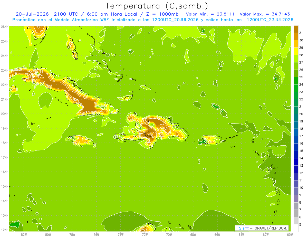Image resolution: width=308 pixels, height=238 pixels.
Task: Click the 'ONAMET/REP.DOM.' credit label
Action: [x=271, y=228]
